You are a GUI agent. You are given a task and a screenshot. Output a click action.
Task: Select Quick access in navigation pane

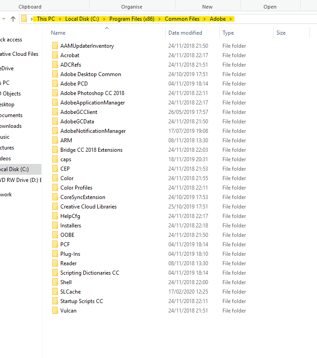coord(11,40)
